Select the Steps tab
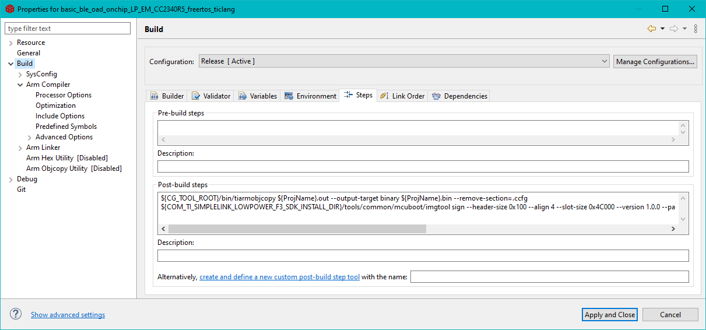Image resolution: width=706 pixels, height=330 pixels. click(x=358, y=95)
